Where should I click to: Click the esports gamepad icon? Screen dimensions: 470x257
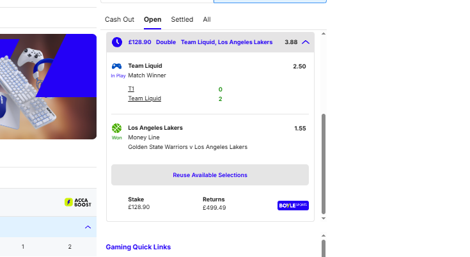tap(116, 66)
